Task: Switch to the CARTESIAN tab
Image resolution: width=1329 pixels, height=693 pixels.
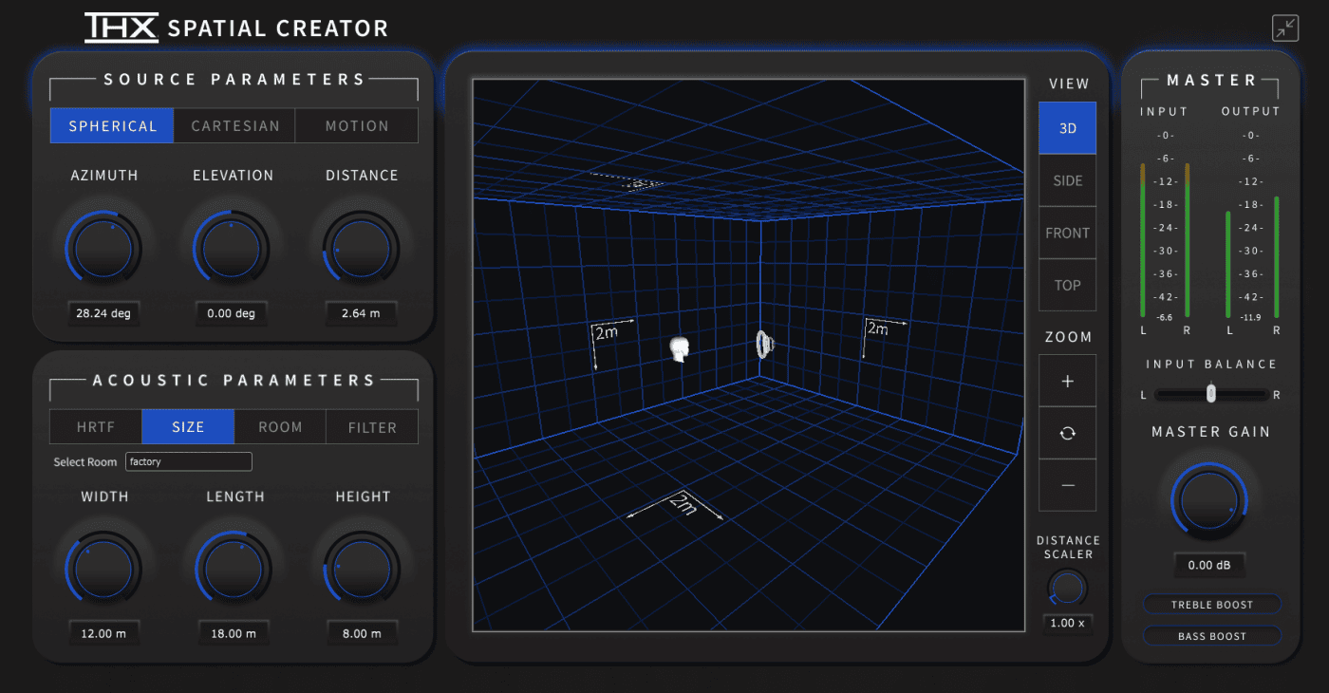Action: pos(234,125)
